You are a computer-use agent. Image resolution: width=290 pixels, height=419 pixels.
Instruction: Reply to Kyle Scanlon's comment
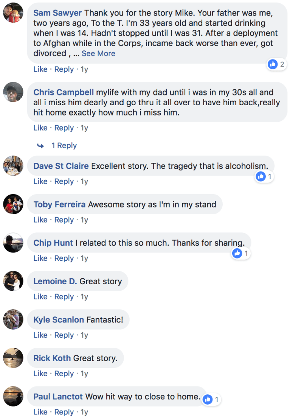(64, 335)
